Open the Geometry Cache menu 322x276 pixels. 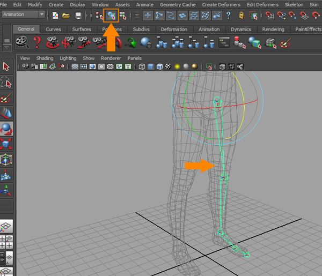[x=178, y=4]
